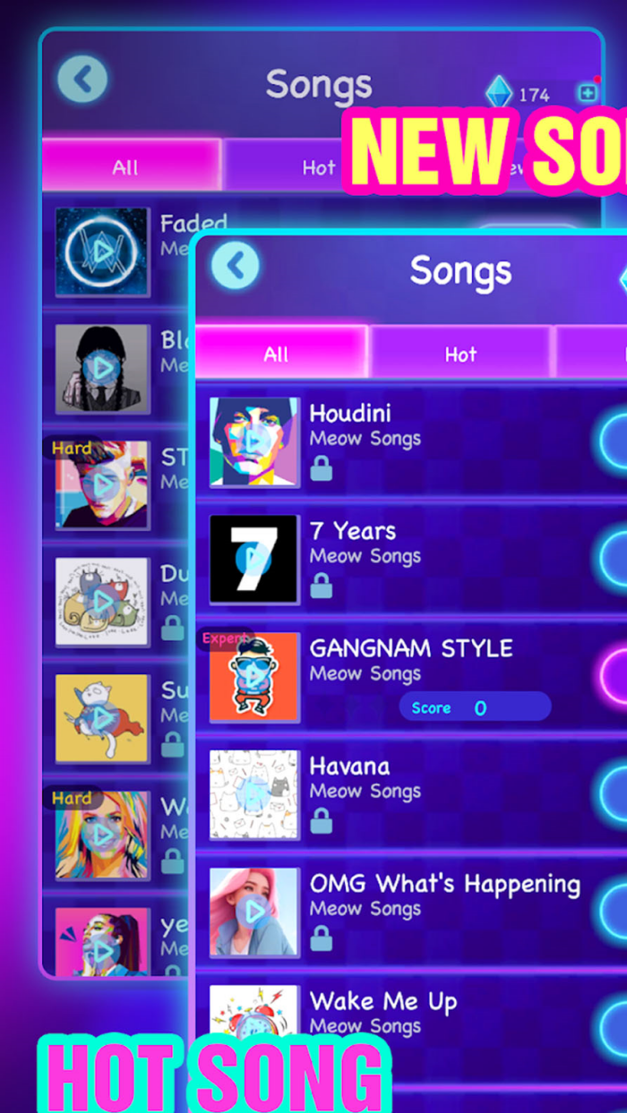Switch to the Hot tab in front panel
The image size is (627, 1113).
point(460,353)
